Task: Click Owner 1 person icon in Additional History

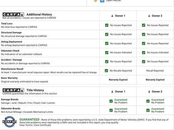Action: (112, 16)
